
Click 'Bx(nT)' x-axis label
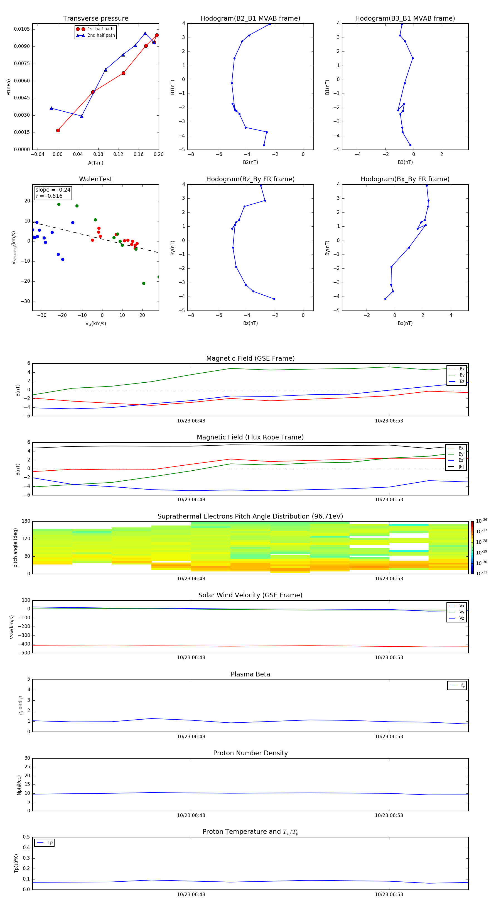pos(405,323)
